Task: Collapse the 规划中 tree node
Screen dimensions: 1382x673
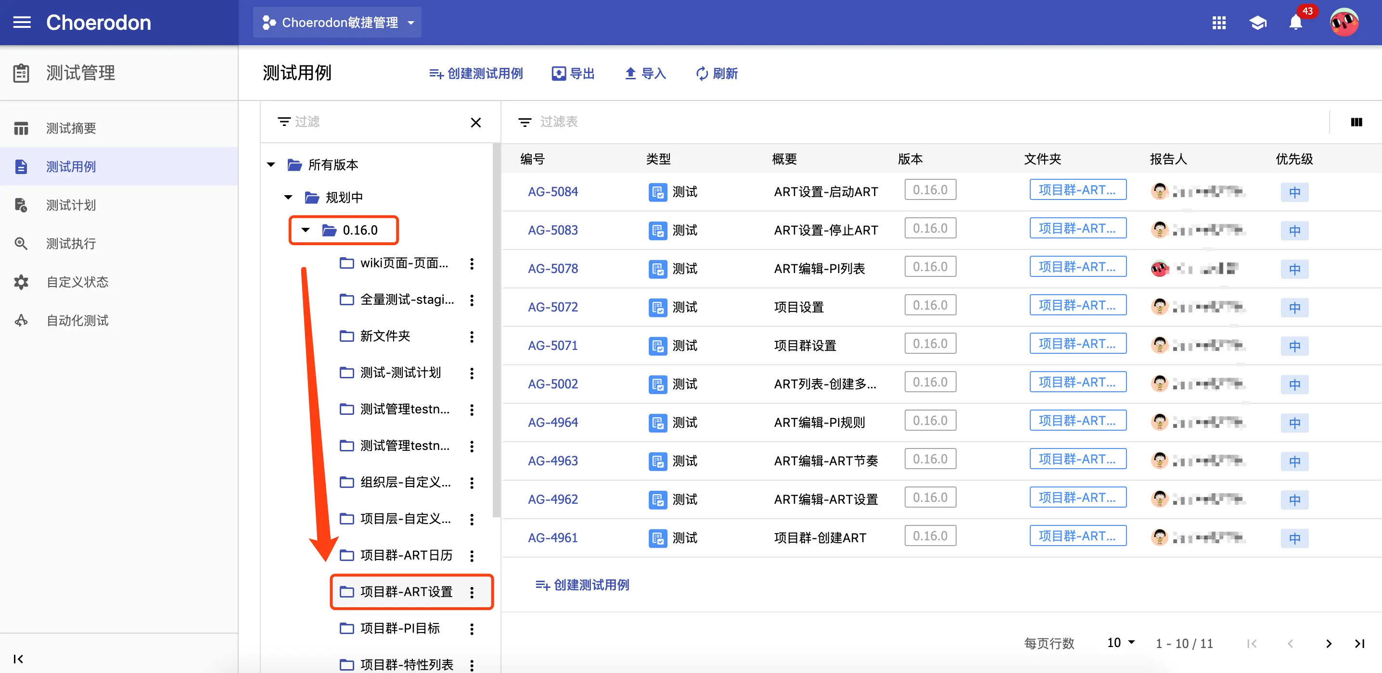Action: [x=288, y=198]
